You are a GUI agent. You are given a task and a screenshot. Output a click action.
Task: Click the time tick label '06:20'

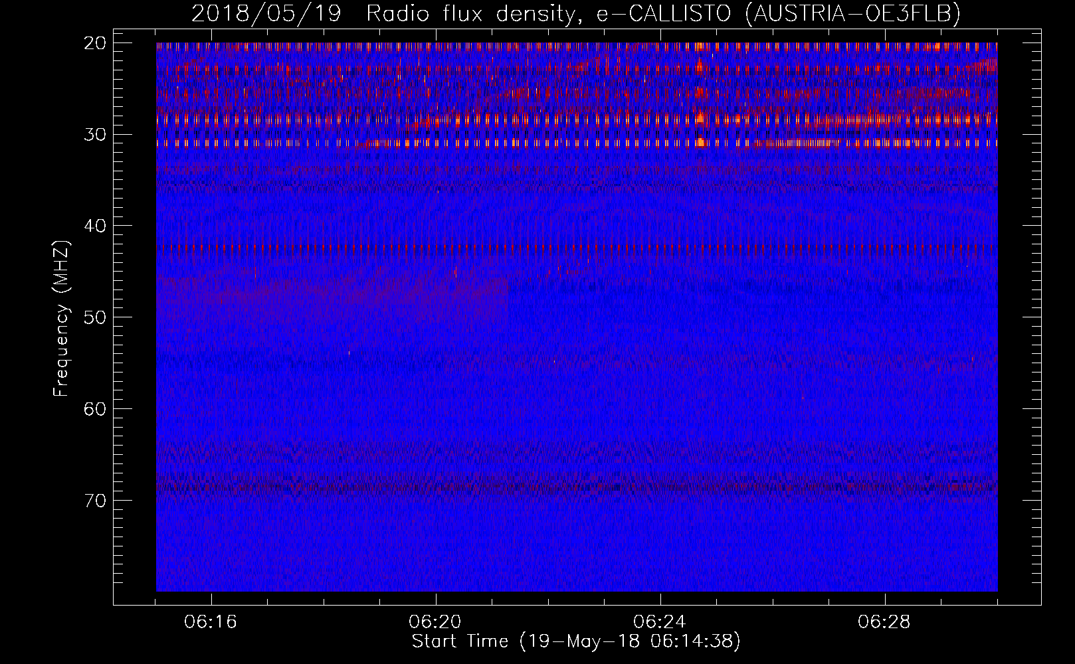point(435,622)
